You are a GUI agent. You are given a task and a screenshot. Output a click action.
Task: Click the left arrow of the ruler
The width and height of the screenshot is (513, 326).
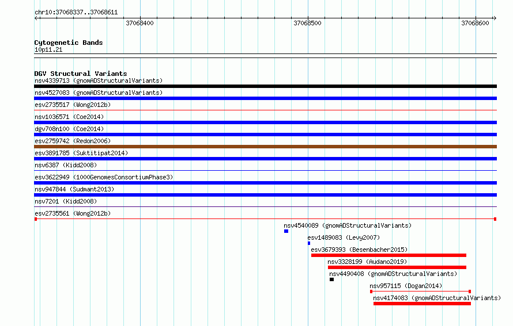(36, 18)
